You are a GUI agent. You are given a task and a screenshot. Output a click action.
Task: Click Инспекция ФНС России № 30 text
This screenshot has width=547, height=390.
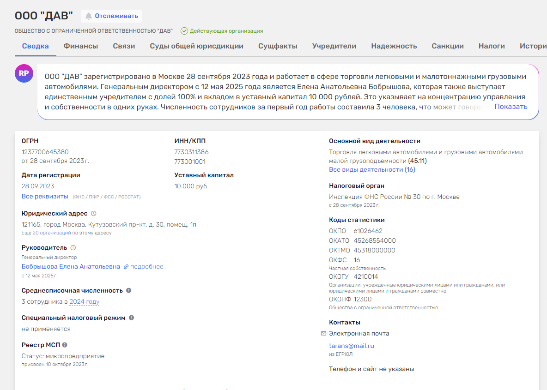click(x=394, y=197)
